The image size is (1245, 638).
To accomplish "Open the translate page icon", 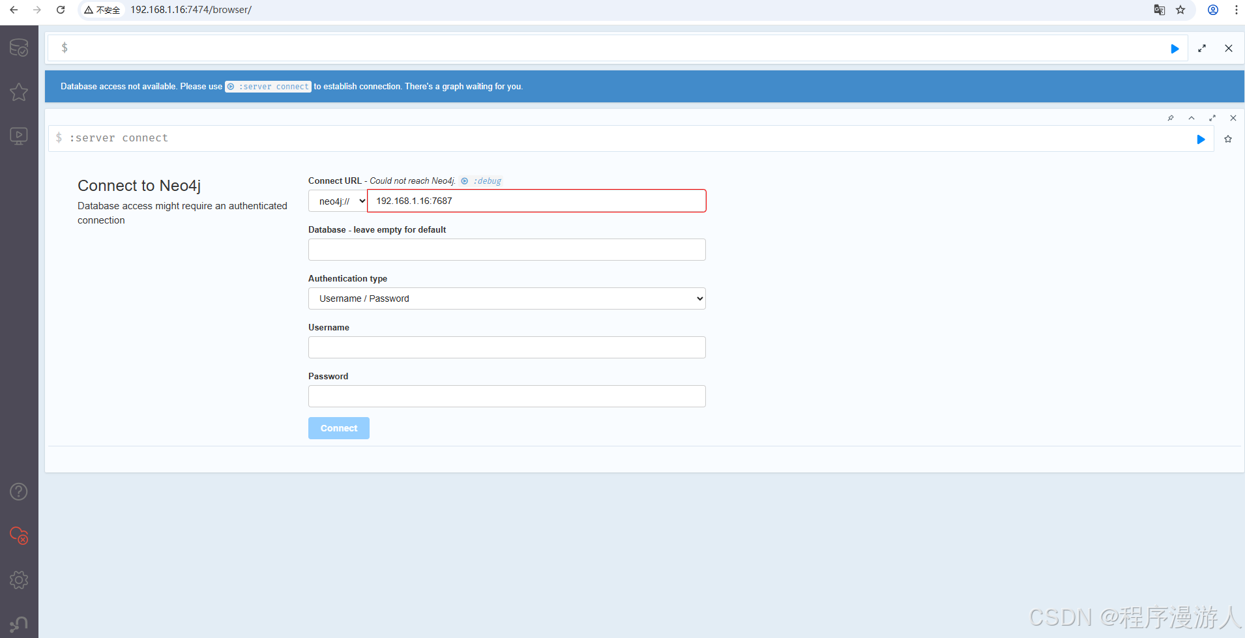I will click(1159, 10).
